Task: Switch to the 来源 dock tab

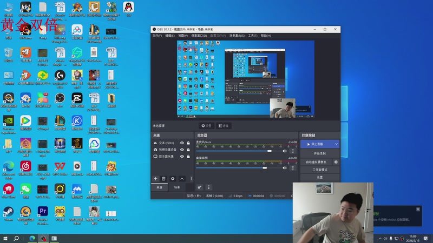Action: tap(159, 187)
